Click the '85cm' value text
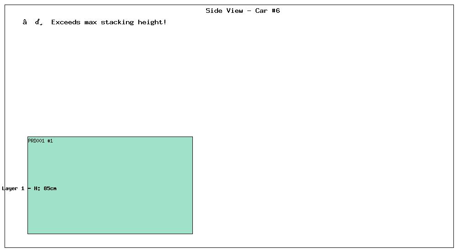 [50, 189]
